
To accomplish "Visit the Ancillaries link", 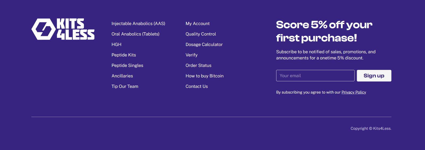I will coord(122,76).
